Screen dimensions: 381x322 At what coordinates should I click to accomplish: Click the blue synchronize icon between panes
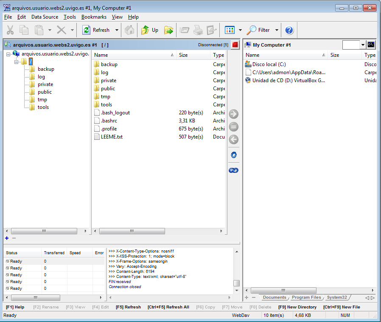[x=233, y=155]
